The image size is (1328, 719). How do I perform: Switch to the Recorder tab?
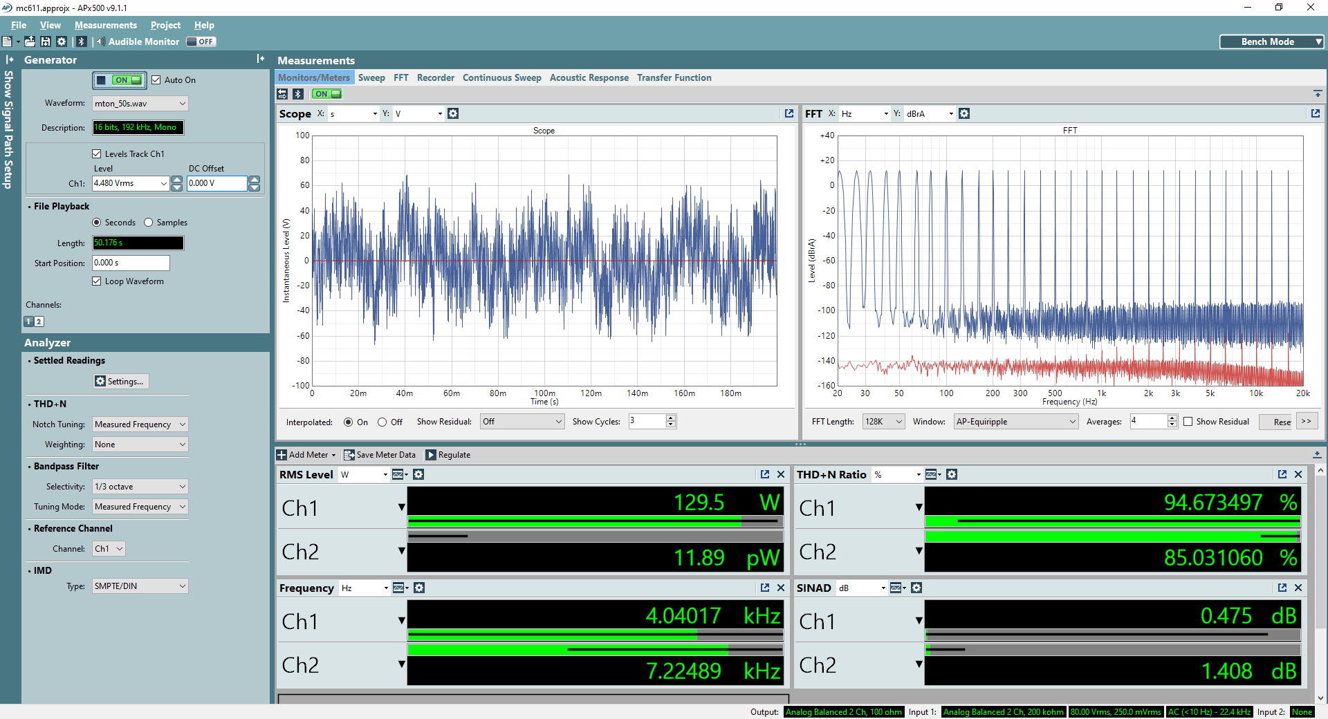(436, 77)
